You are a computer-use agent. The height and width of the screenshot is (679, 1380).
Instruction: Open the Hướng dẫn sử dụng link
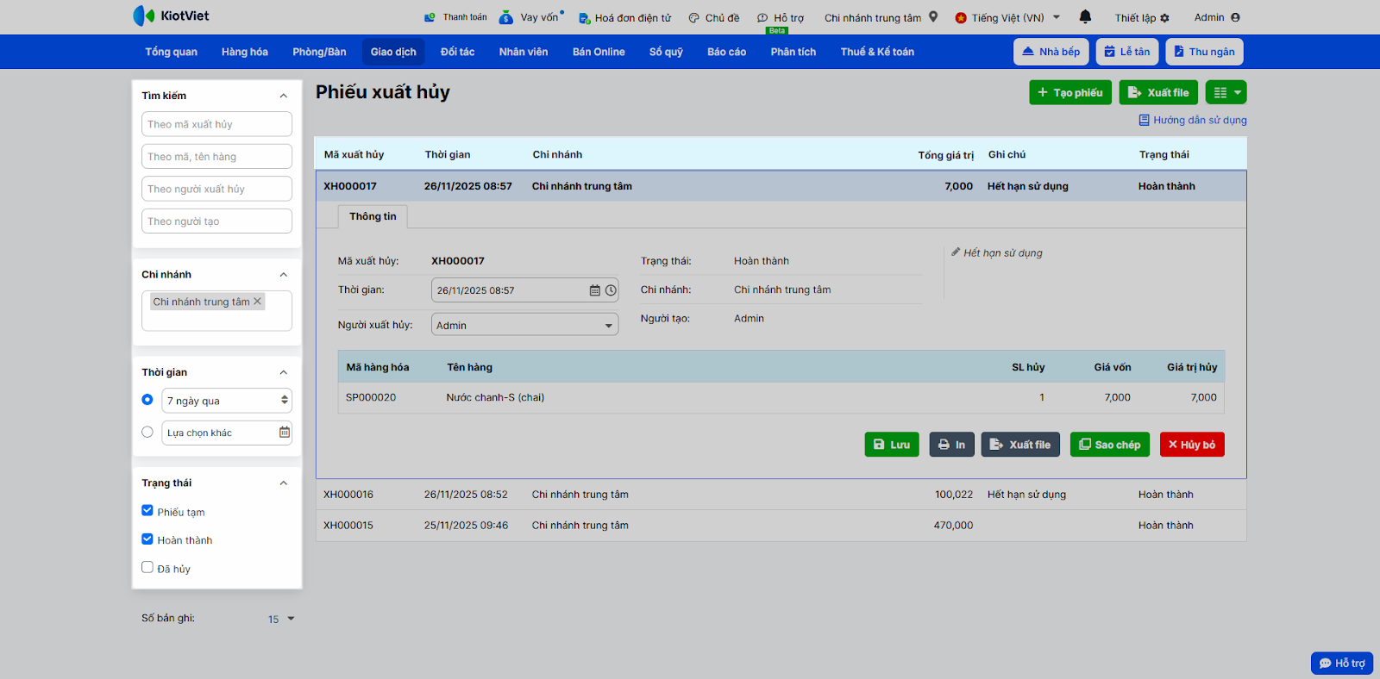pos(1193,121)
